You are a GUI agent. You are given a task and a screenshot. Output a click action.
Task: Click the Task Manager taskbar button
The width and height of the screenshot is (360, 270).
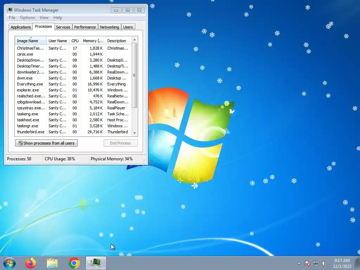[96, 263]
